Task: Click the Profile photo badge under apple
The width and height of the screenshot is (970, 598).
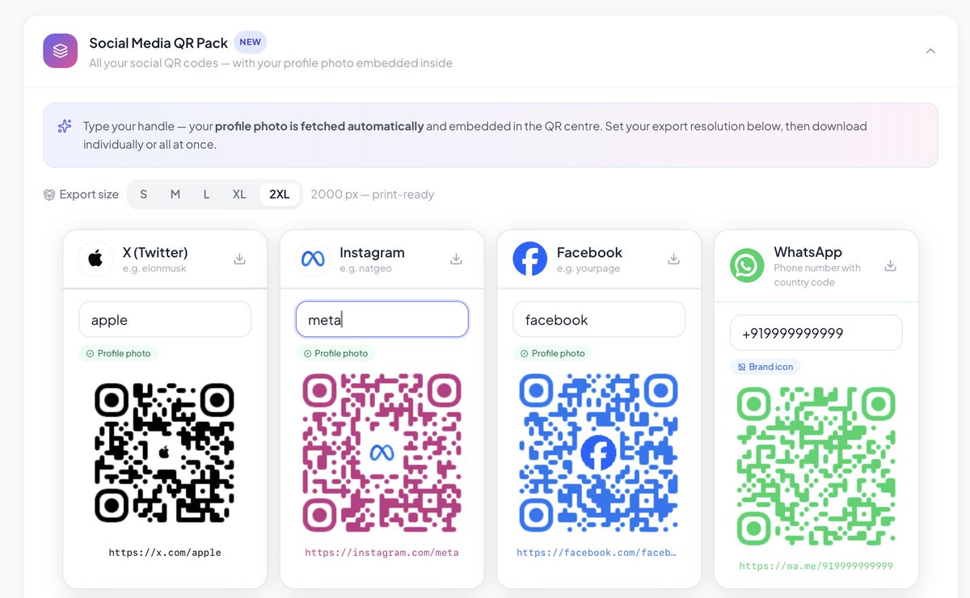Action: click(118, 353)
